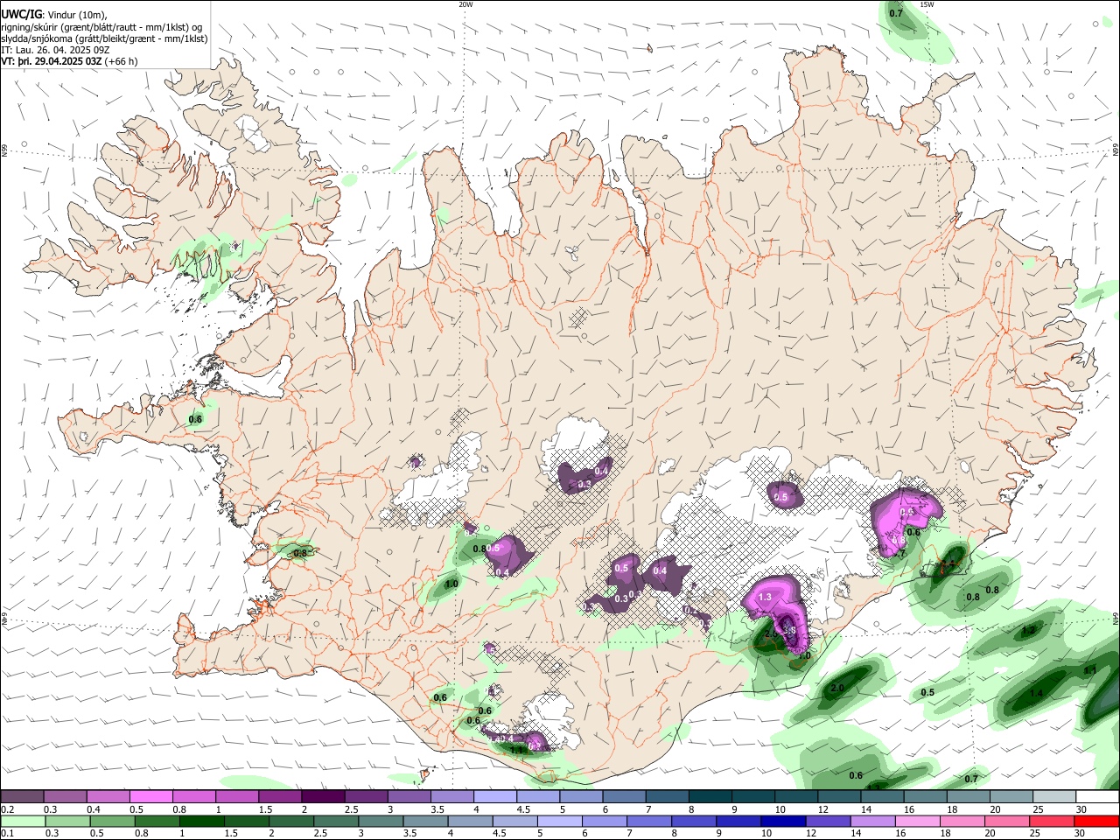Click the snow legend swatch labeled 0.8

click(193, 797)
